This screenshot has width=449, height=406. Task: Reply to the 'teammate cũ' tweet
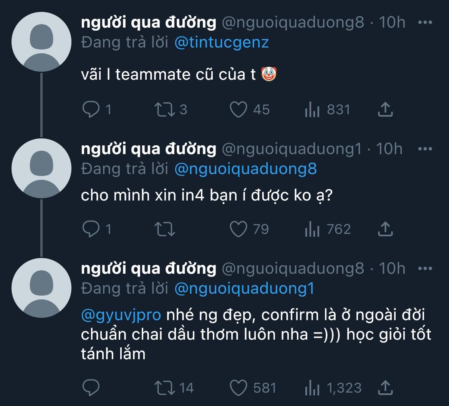[91, 110]
